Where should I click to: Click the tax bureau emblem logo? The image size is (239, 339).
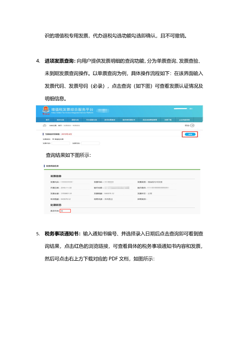46,110
